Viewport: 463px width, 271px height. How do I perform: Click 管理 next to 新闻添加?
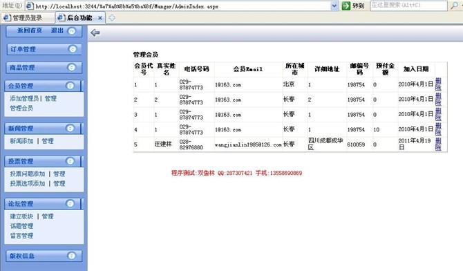coord(48,141)
